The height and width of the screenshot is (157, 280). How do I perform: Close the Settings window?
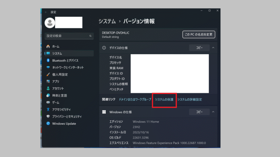[217, 10]
